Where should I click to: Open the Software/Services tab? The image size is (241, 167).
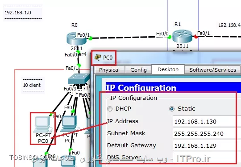212,70
